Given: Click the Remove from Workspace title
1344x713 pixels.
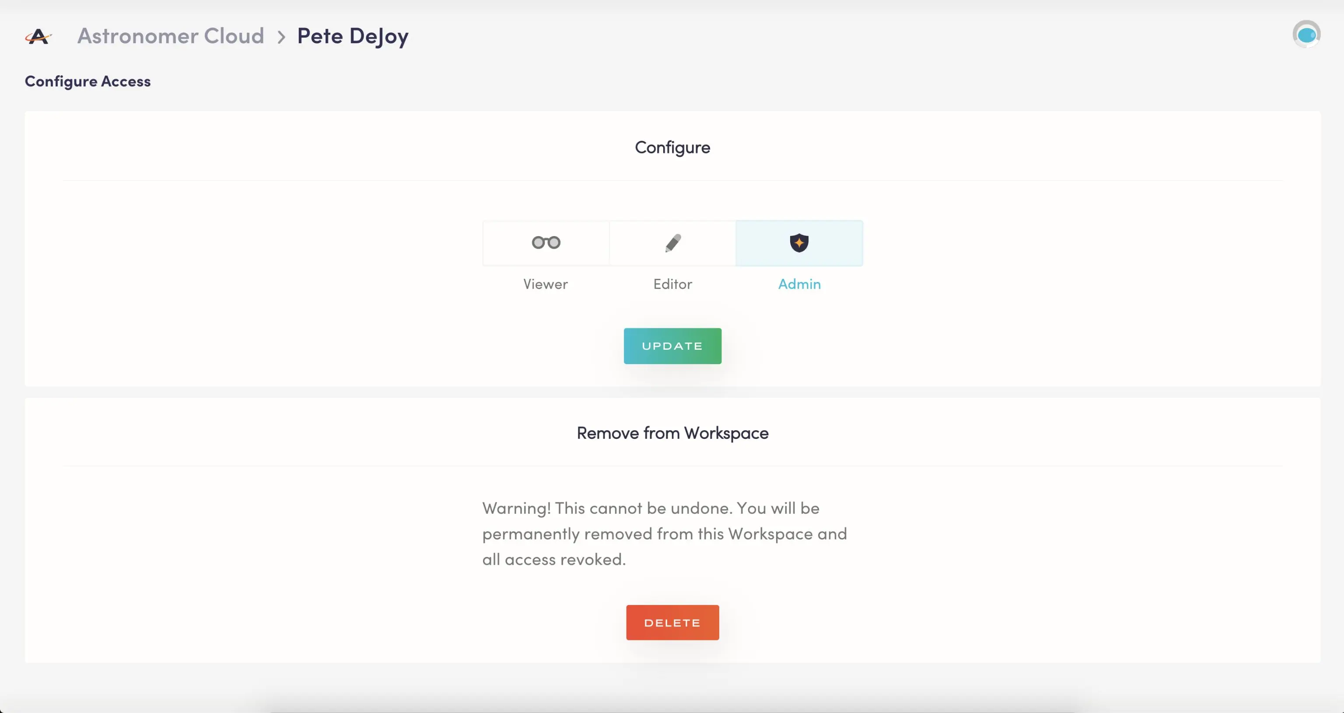Looking at the screenshot, I should [x=672, y=433].
